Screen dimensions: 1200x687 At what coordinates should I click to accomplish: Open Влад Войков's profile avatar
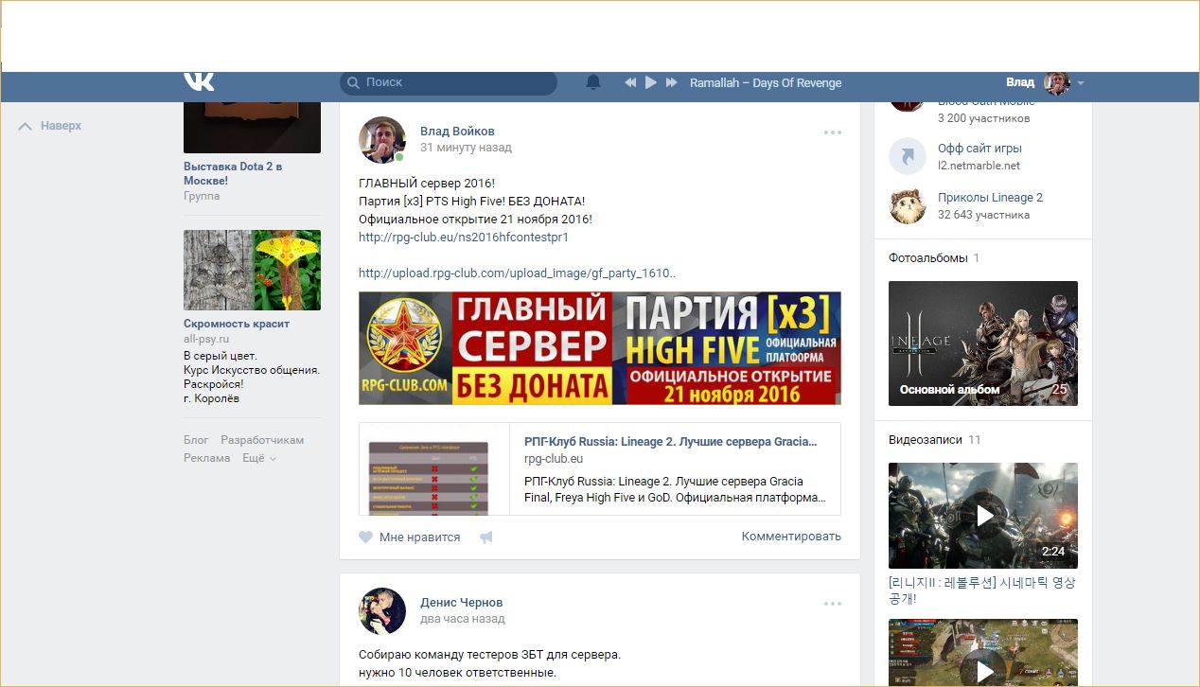click(x=382, y=140)
